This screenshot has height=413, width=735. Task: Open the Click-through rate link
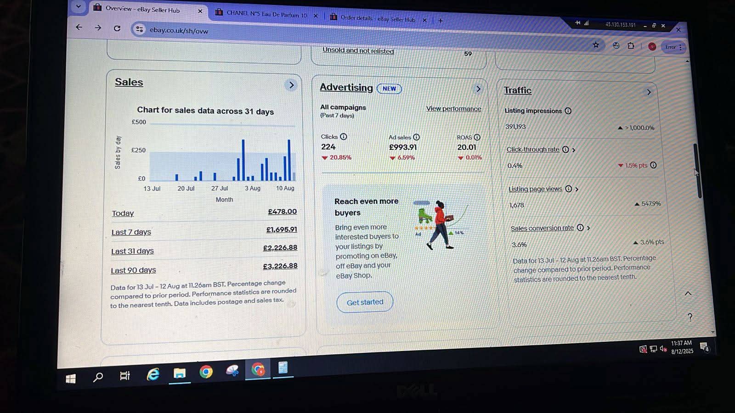tap(532, 150)
